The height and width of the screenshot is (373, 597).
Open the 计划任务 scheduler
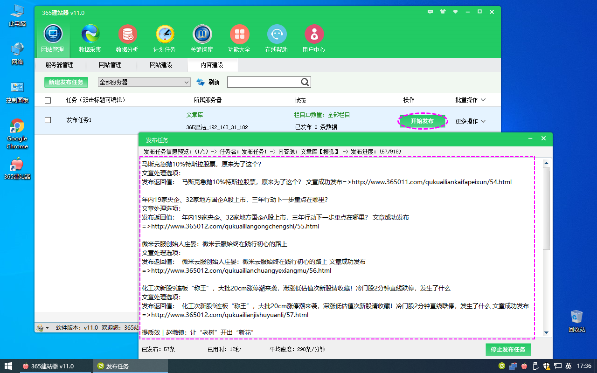(x=165, y=39)
